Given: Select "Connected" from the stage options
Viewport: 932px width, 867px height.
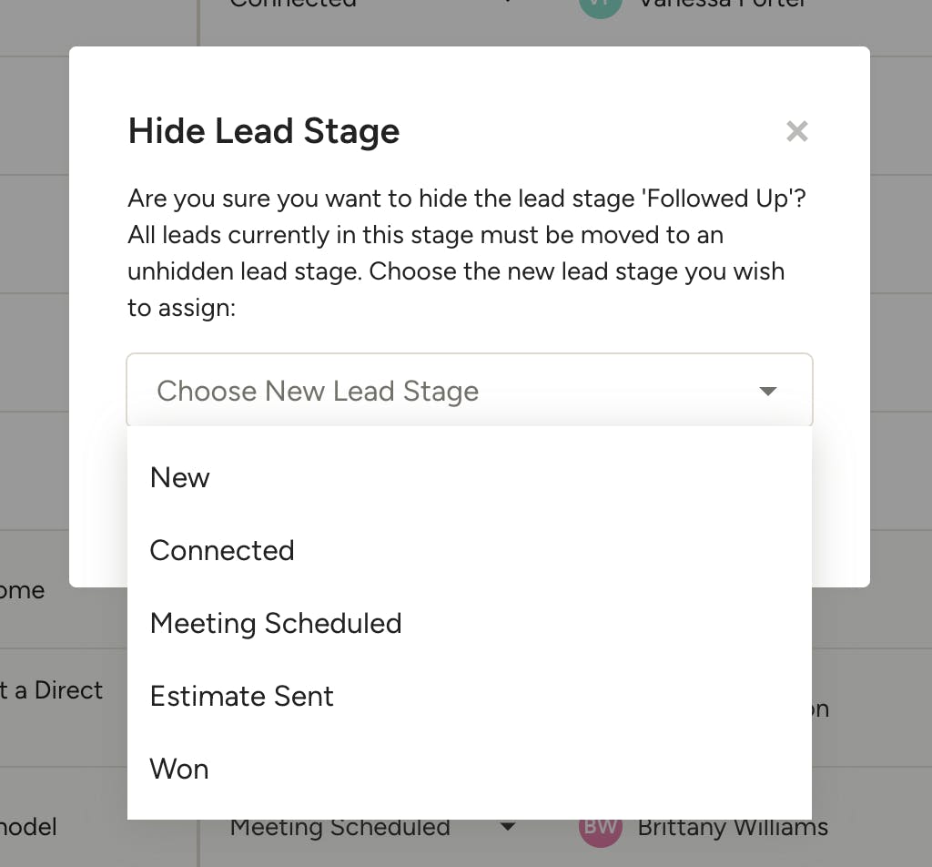Looking at the screenshot, I should pyautogui.click(x=221, y=550).
